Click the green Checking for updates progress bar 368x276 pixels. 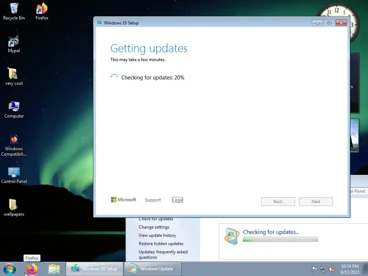[x=280, y=239]
